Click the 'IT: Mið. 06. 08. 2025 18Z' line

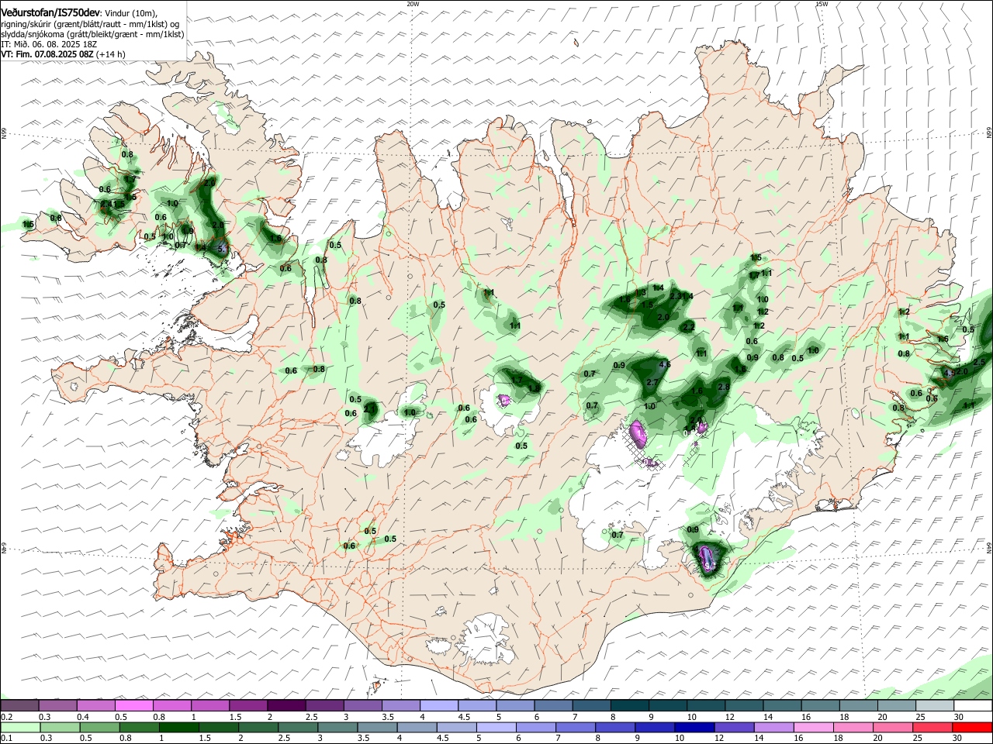tap(49, 44)
